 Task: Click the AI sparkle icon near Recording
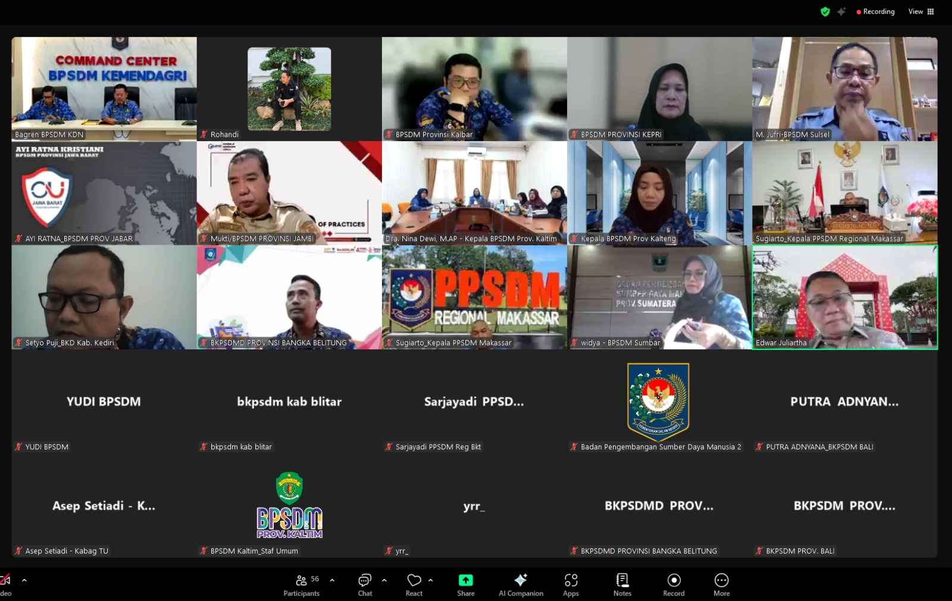pyautogui.click(x=841, y=11)
